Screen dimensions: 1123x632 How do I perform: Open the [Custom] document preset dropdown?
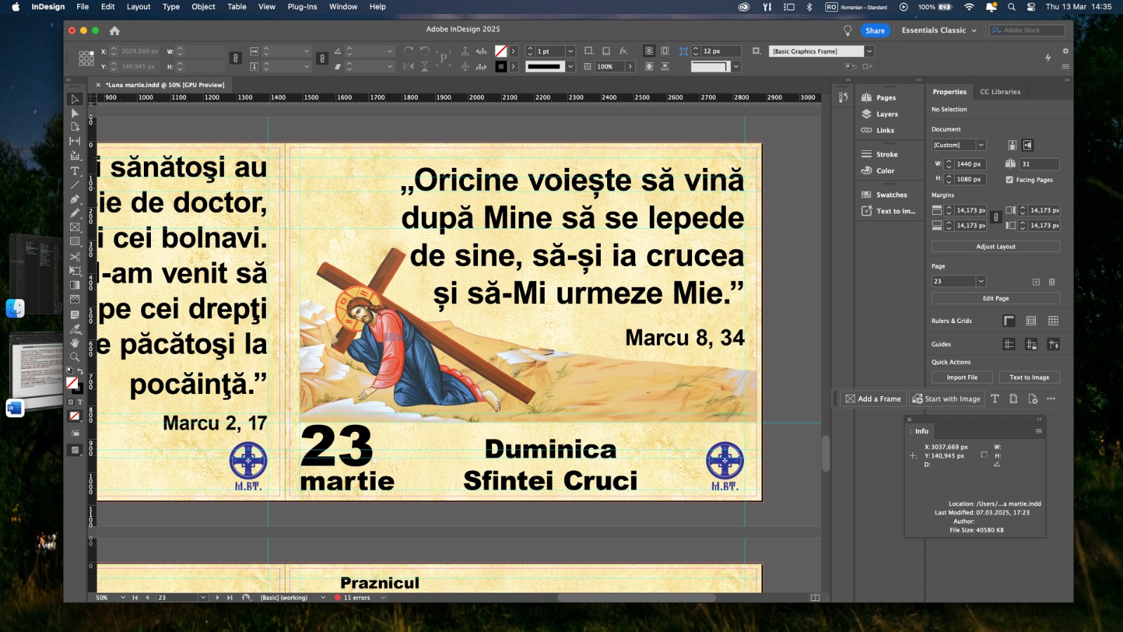(981, 145)
